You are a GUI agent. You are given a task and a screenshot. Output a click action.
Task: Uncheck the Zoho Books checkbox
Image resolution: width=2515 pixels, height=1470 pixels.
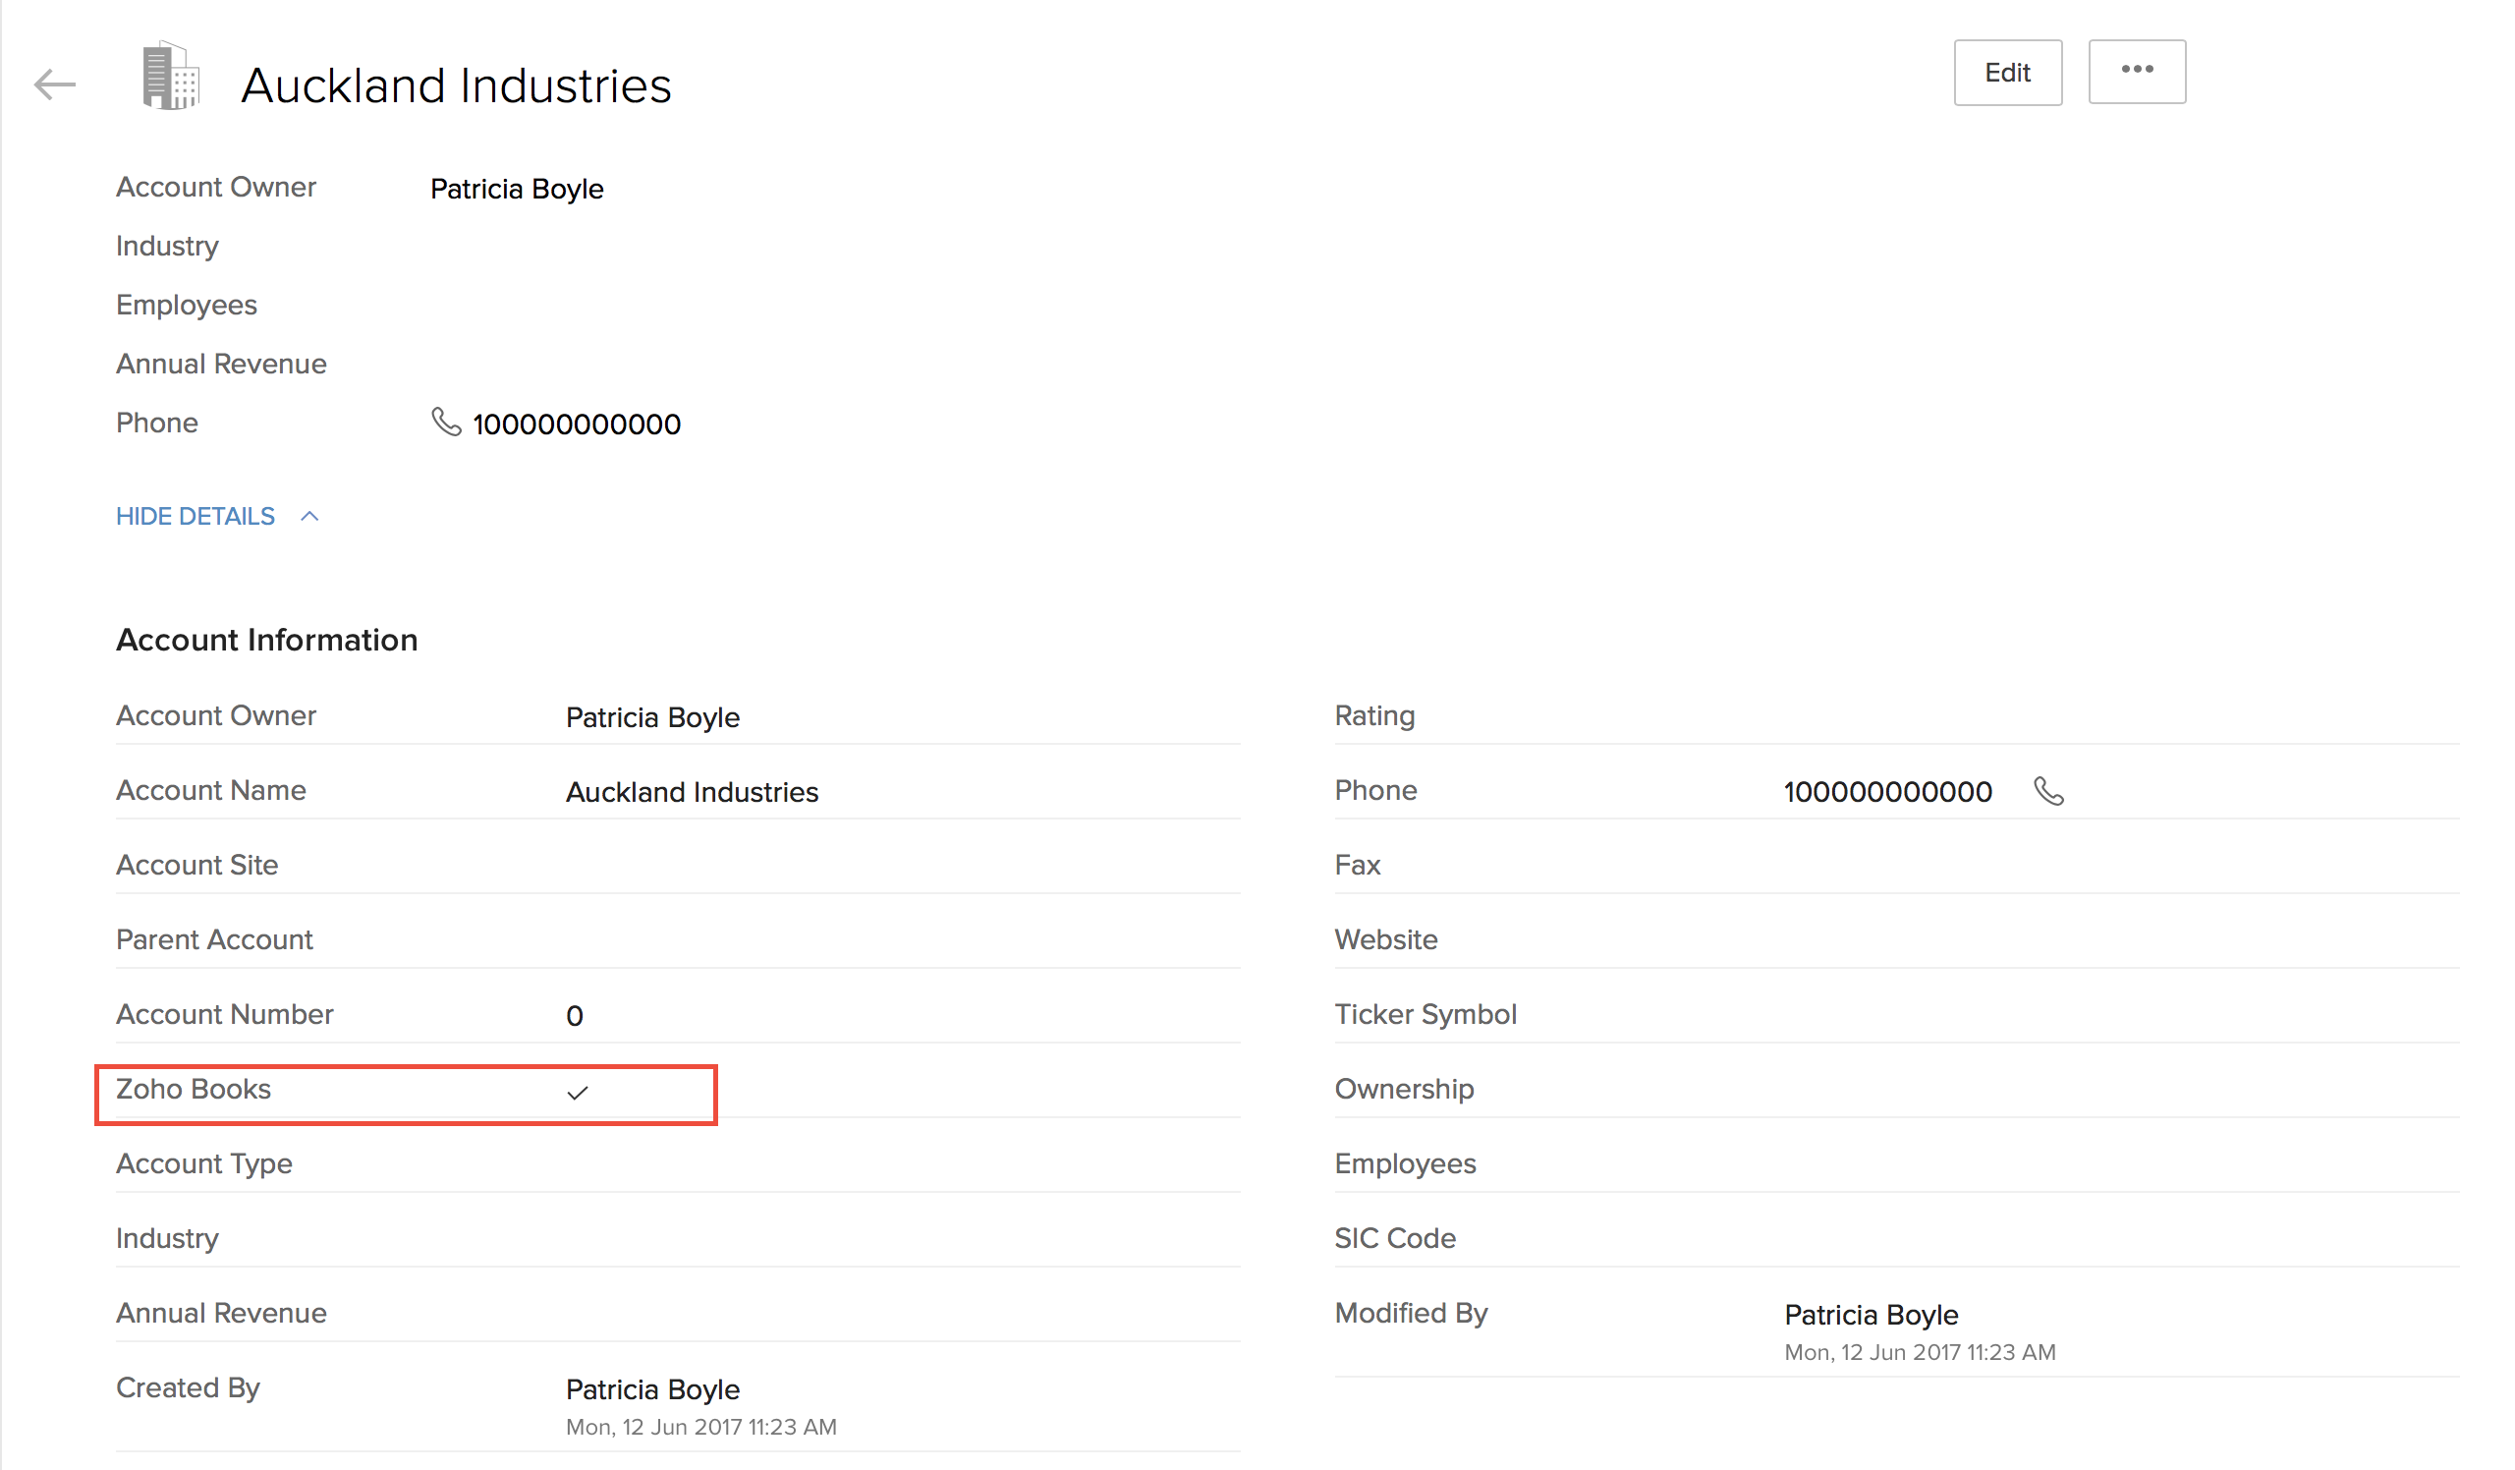click(579, 1093)
